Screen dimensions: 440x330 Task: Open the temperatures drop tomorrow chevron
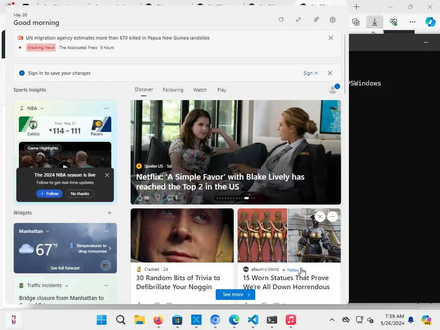(x=110, y=248)
